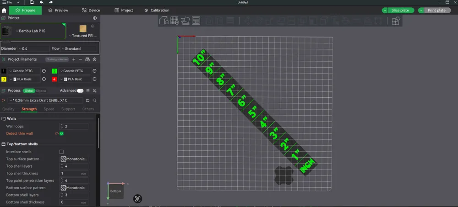
Task: Switch to the Device tab
Action: click(x=91, y=10)
